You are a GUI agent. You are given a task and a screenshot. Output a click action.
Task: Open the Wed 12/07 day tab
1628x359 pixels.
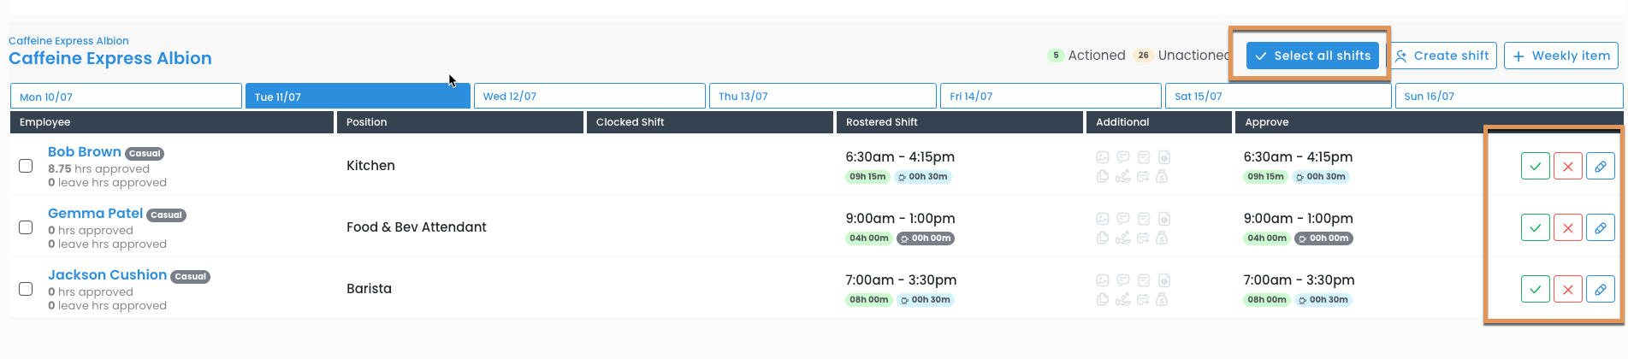click(589, 96)
